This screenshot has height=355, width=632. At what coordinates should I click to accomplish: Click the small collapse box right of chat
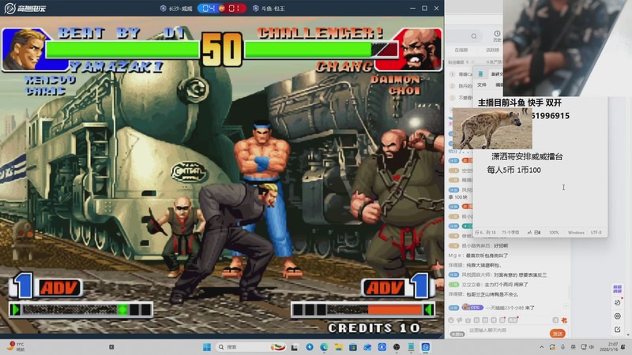[x=566, y=306]
